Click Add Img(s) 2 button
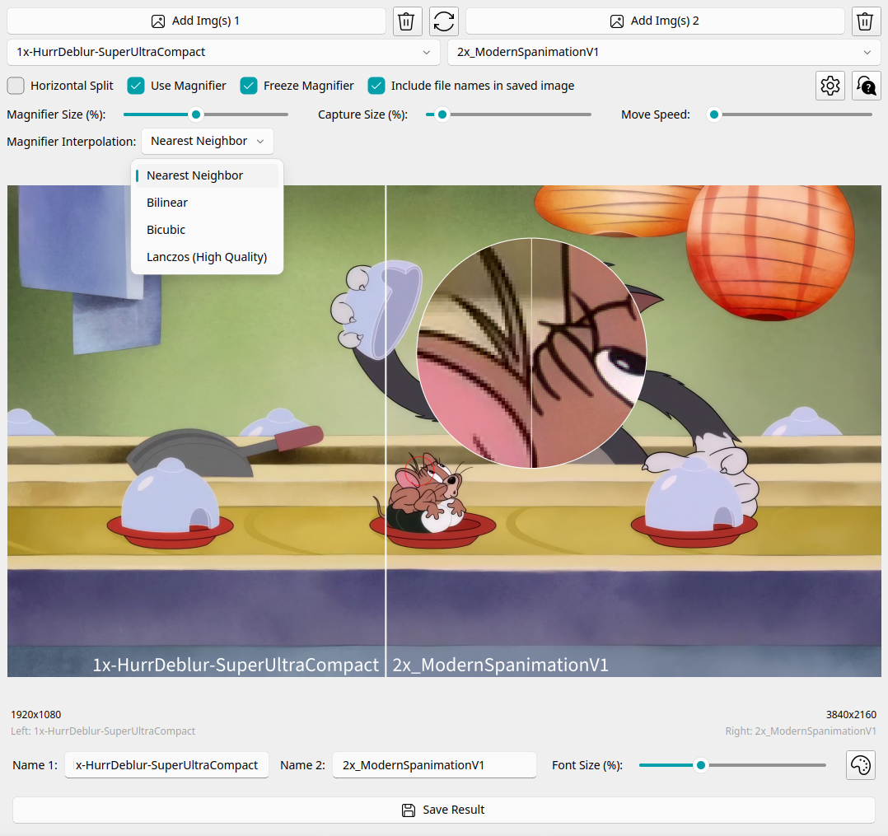 click(x=655, y=21)
